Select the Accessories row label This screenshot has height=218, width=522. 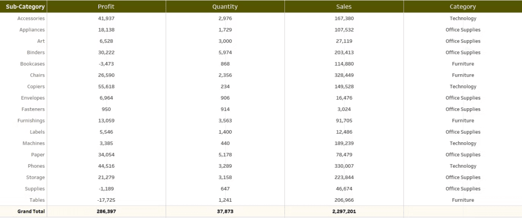[x=31, y=18]
